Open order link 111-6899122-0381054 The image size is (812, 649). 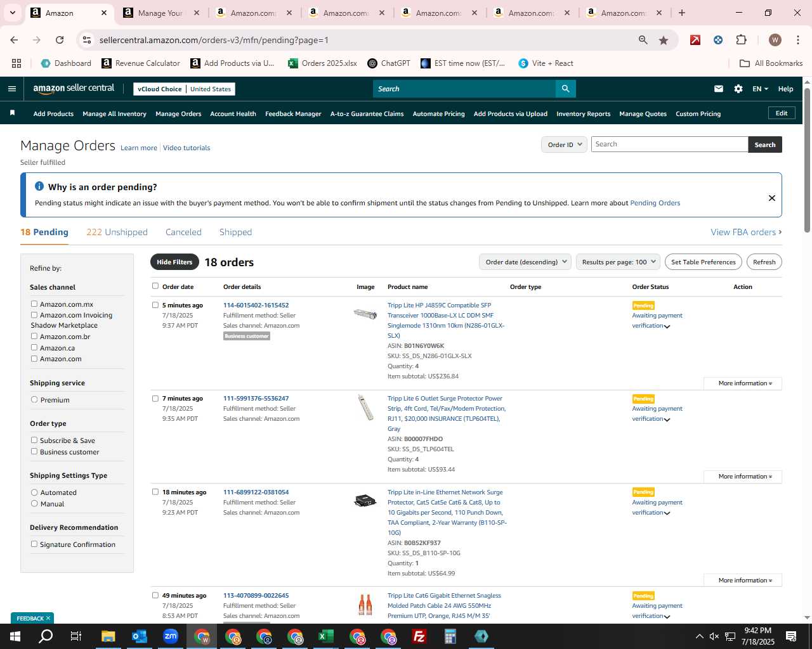(x=256, y=492)
